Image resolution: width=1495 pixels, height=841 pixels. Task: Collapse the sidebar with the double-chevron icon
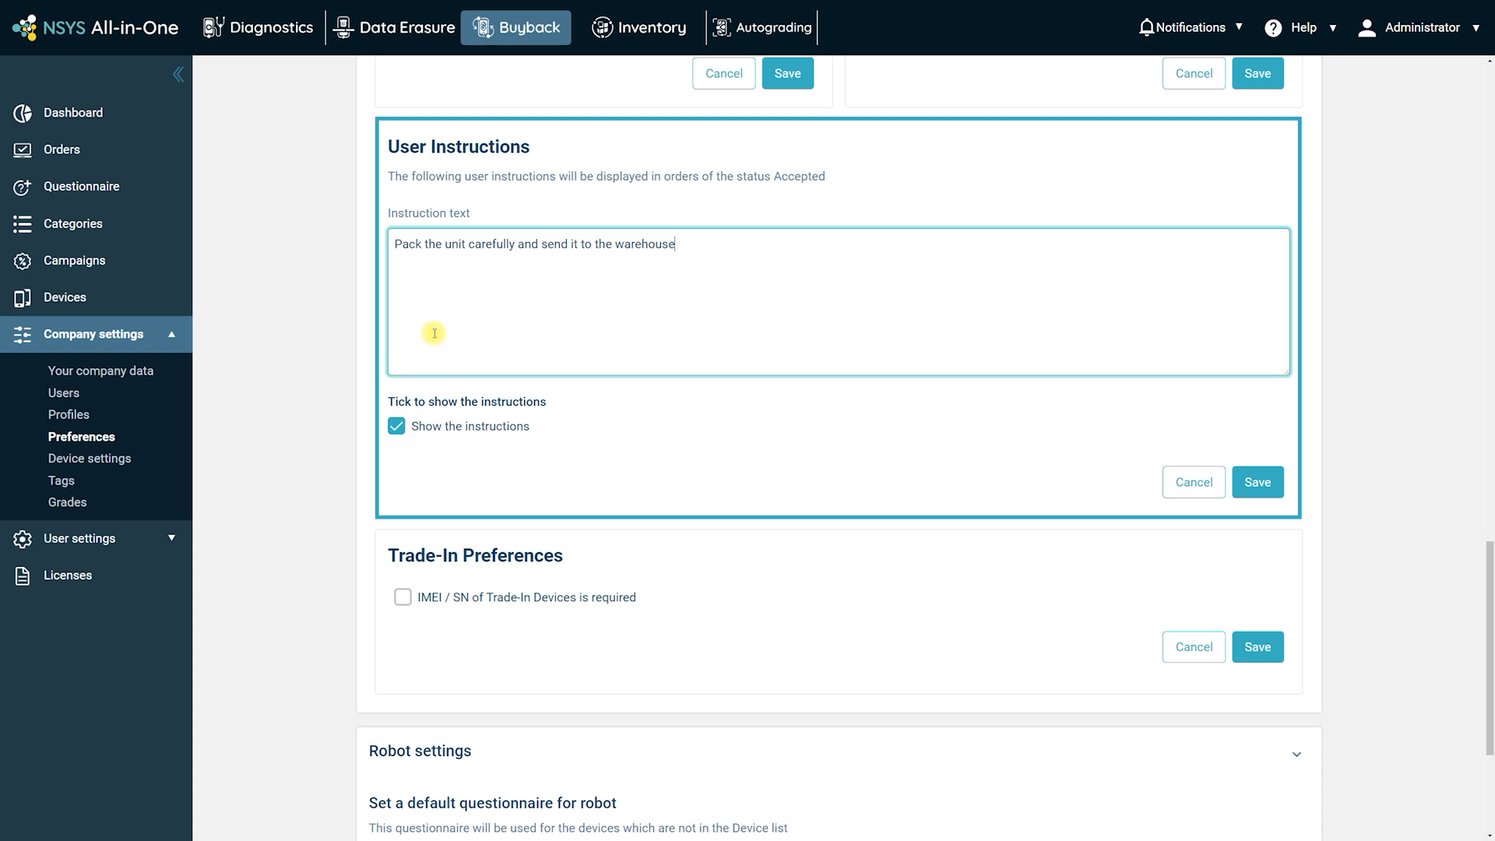click(178, 74)
